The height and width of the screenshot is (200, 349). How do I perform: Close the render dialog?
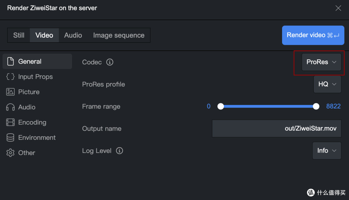(338, 8)
